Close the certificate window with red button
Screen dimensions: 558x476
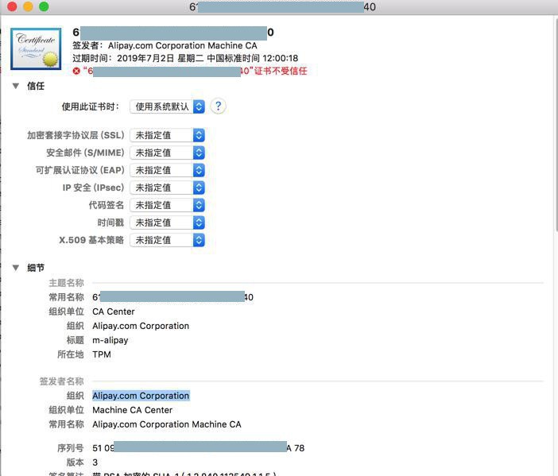(x=12, y=6)
